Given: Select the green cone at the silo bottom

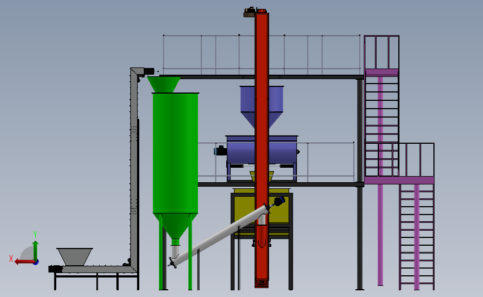Looking at the screenshot, I should coord(175,226).
